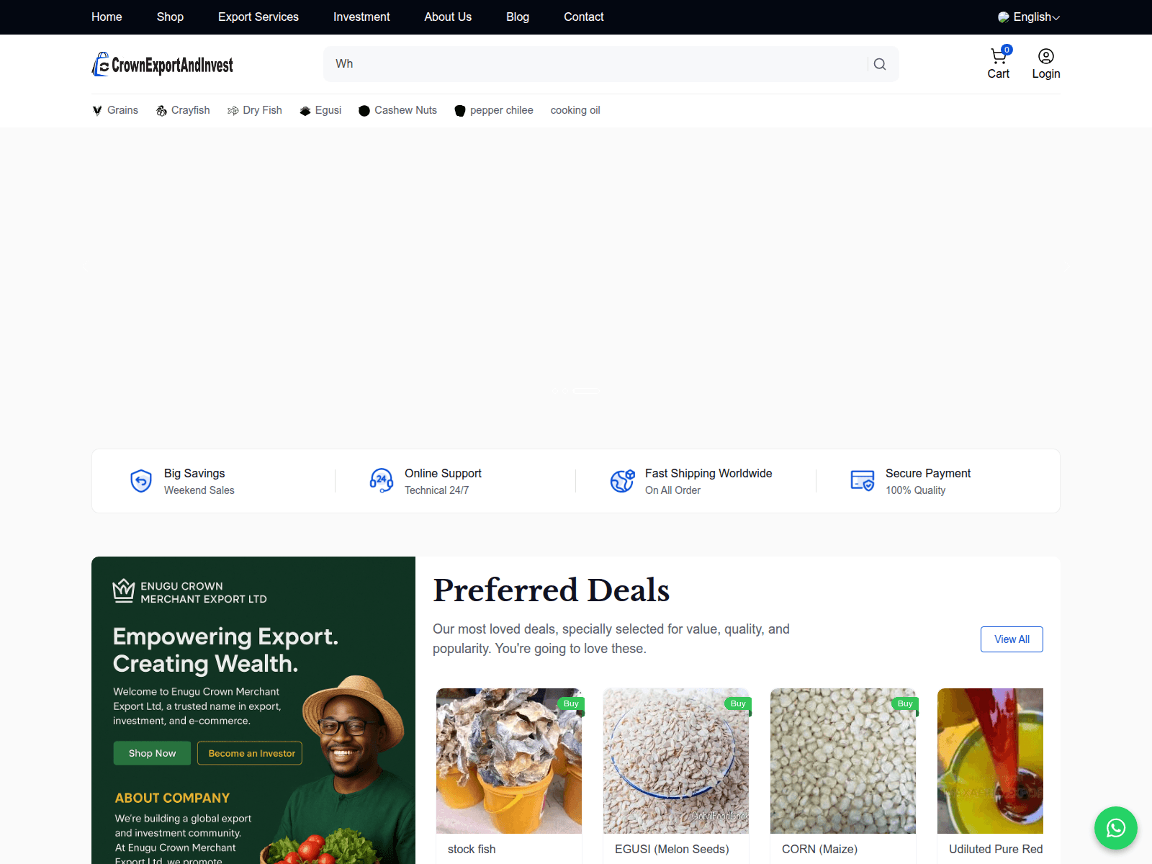Select the pepper chilee category icon
The image size is (1152, 864).
pos(460,111)
